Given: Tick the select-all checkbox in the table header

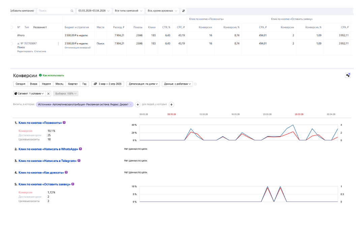Looking at the screenshot, I should 12,27.
